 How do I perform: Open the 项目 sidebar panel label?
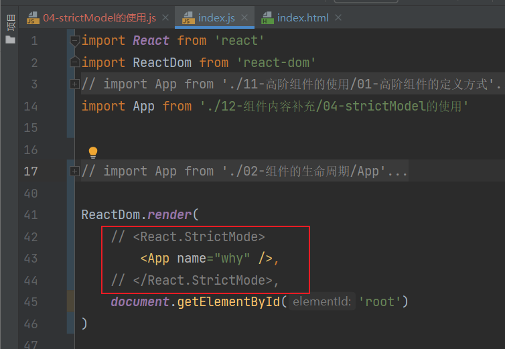tap(11, 23)
